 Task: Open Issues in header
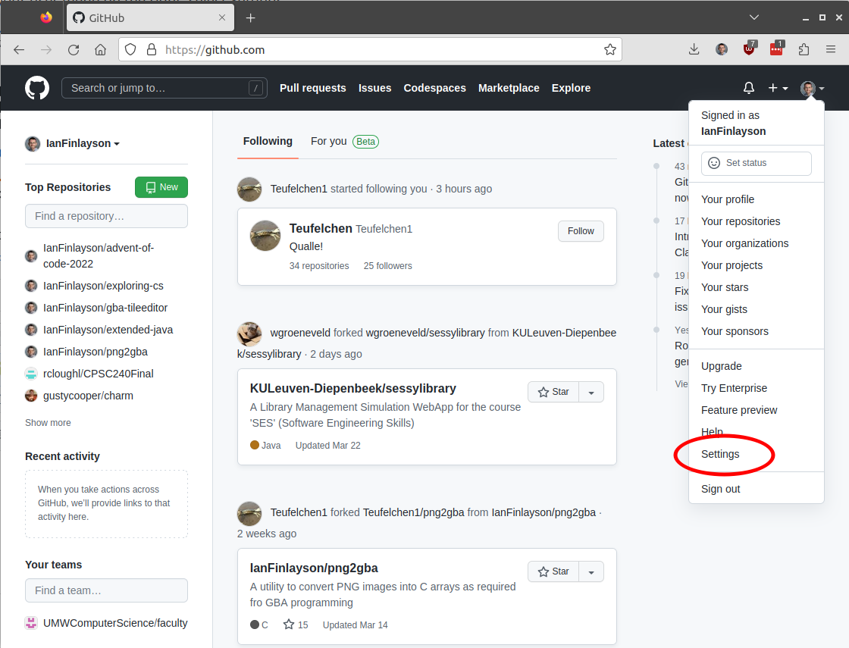[374, 88]
